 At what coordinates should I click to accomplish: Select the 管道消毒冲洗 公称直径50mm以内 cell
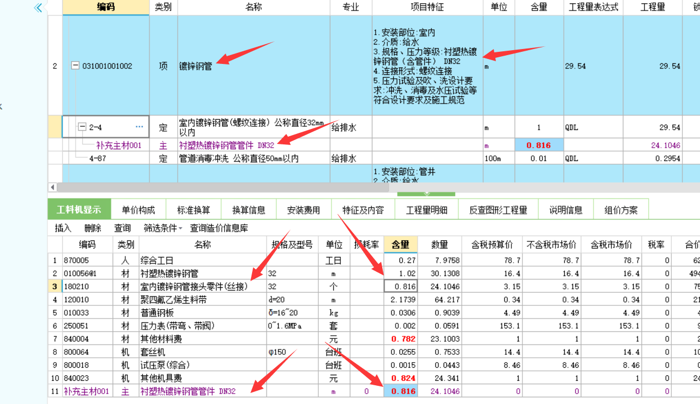[254, 158]
